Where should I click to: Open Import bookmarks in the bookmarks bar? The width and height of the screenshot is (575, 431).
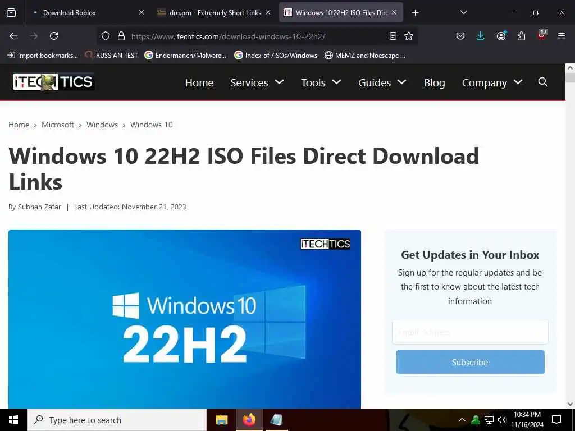(x=43, y=56)
